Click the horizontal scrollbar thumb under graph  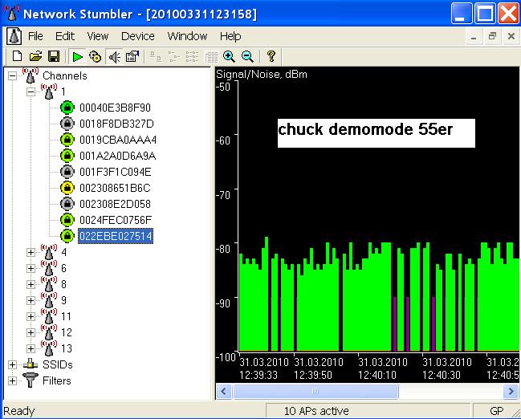coord(315,391)
